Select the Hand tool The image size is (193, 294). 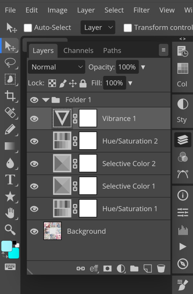point(10,213)
